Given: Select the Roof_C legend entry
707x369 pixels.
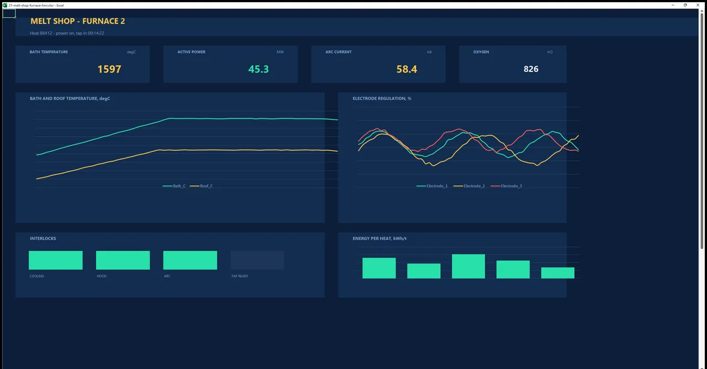Looking at the screenshot, I should click(x=202, y=186).
